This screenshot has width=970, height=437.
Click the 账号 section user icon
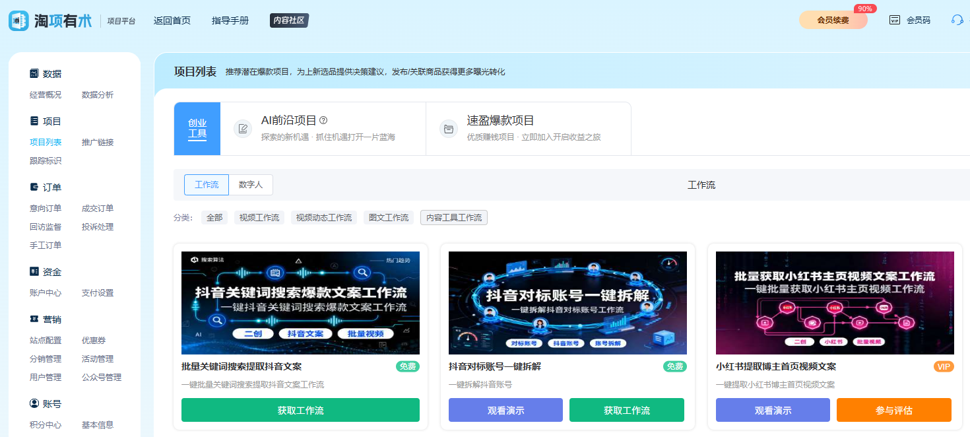[x=34, y=403]
